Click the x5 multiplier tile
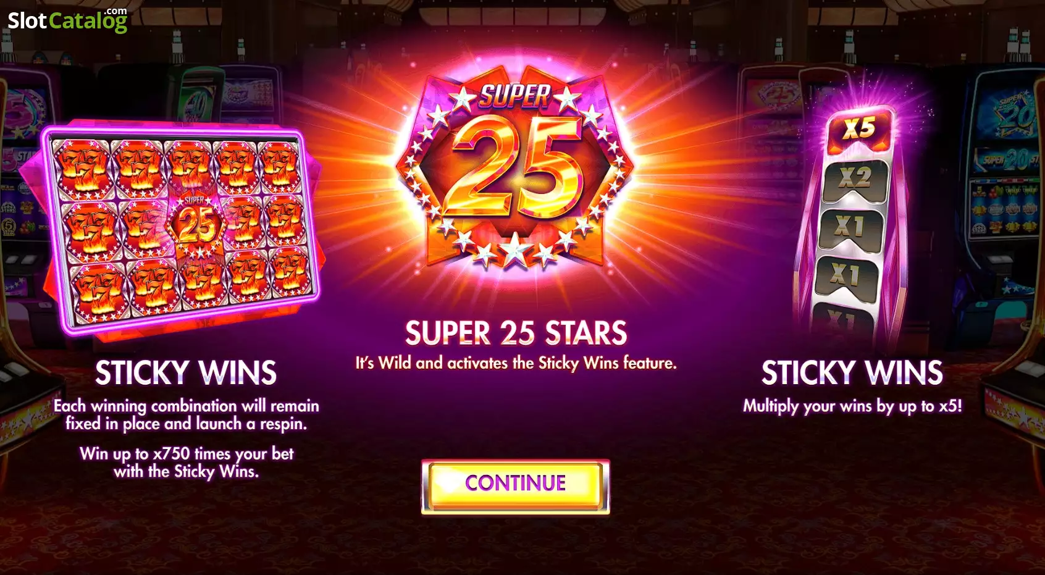1045x575 pixels. [860, 130]
